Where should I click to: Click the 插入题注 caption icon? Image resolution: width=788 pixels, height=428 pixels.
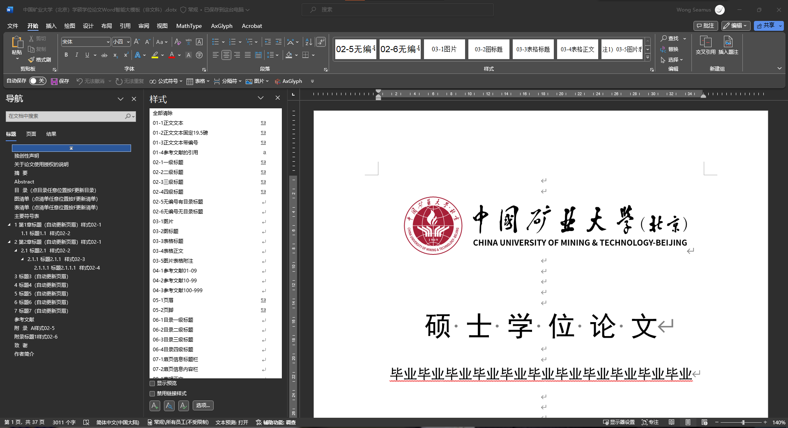(x=728, y=45)
